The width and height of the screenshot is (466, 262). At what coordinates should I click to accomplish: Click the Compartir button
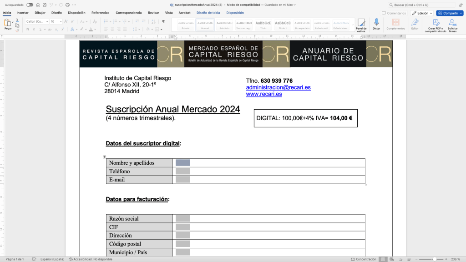point(449,13)
